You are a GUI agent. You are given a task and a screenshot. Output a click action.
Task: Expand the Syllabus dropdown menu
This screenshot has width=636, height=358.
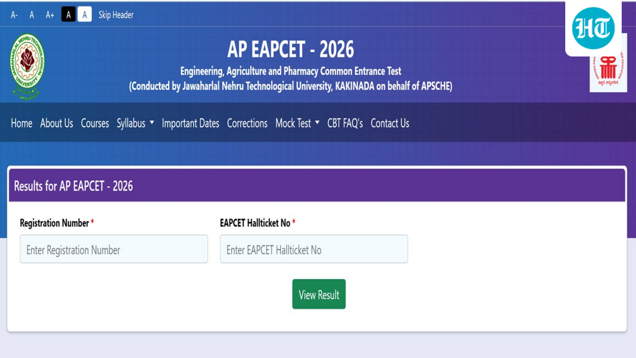[135, 123]
